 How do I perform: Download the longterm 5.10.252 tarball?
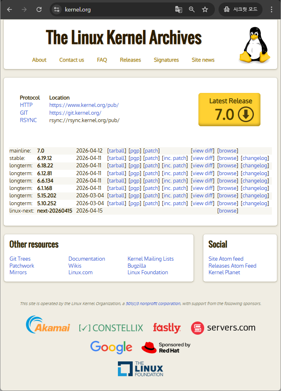117,204
